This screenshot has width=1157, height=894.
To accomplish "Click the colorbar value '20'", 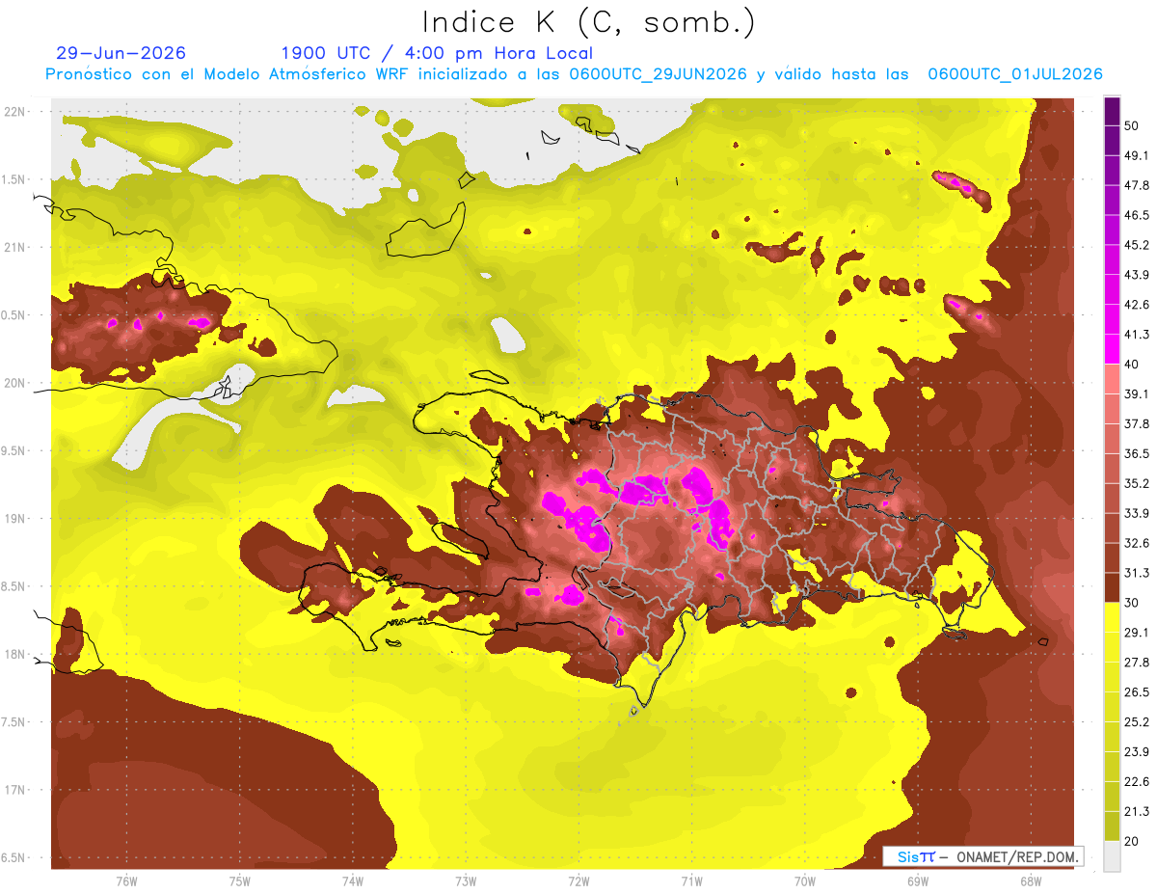I will point(1133,841).
